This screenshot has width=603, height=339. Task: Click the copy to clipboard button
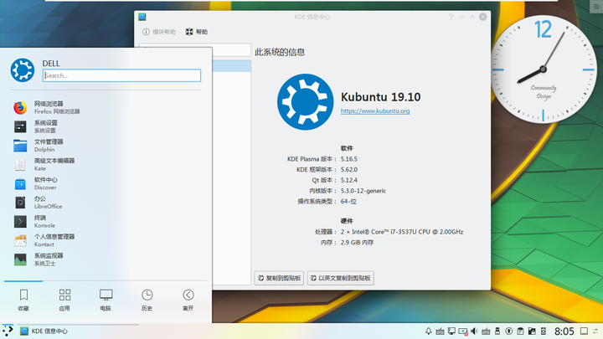(279, 278)
